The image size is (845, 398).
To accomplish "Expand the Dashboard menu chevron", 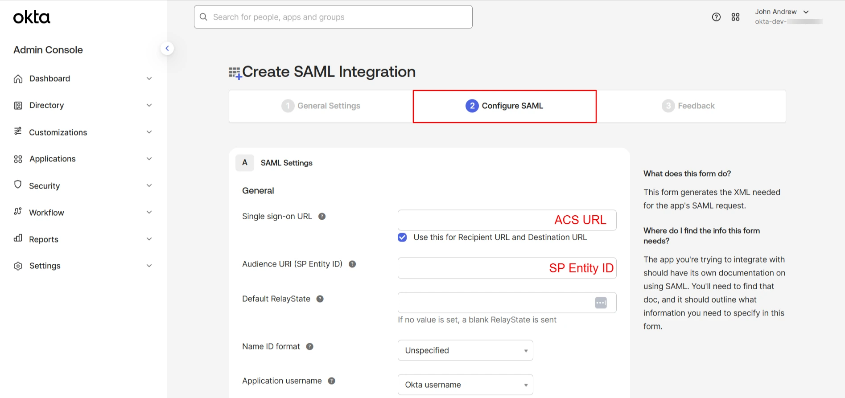I will (149, 78).
